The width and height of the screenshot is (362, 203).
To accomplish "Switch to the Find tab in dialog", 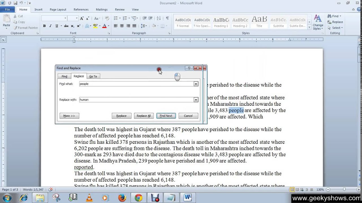I will [x=64, y=76].
